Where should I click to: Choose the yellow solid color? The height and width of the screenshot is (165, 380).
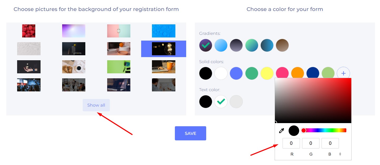click(x=267, y=73)
